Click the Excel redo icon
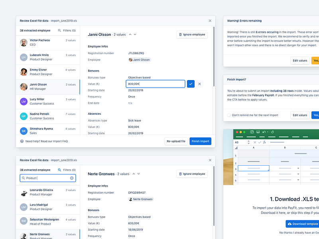The image size is (319, 239). pyautogui.click(x=272, y=132)
